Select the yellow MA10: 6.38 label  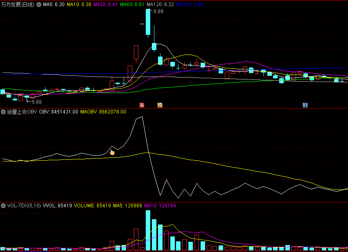79,5
